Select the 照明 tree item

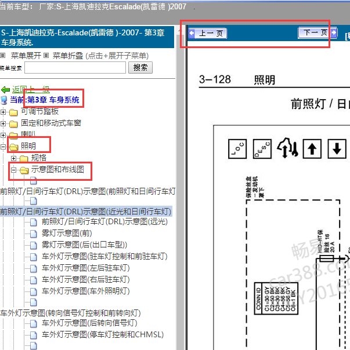click(x=28, y=146)
